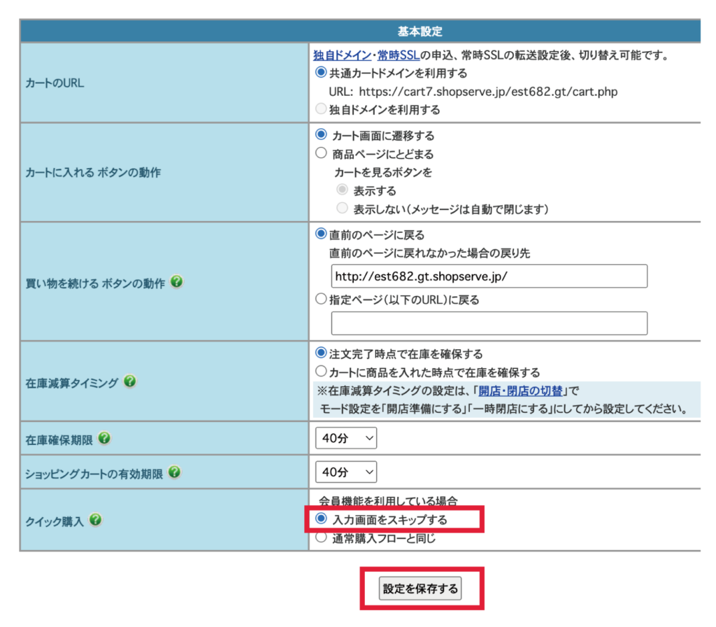Show help for クイック購入 setting

pyautogui.click(x=96, y=520)
